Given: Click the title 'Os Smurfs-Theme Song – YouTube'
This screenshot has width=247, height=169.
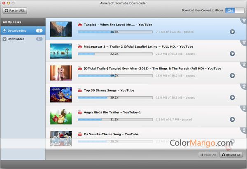Looking at the screenshot, I should [x=111, y=134].
